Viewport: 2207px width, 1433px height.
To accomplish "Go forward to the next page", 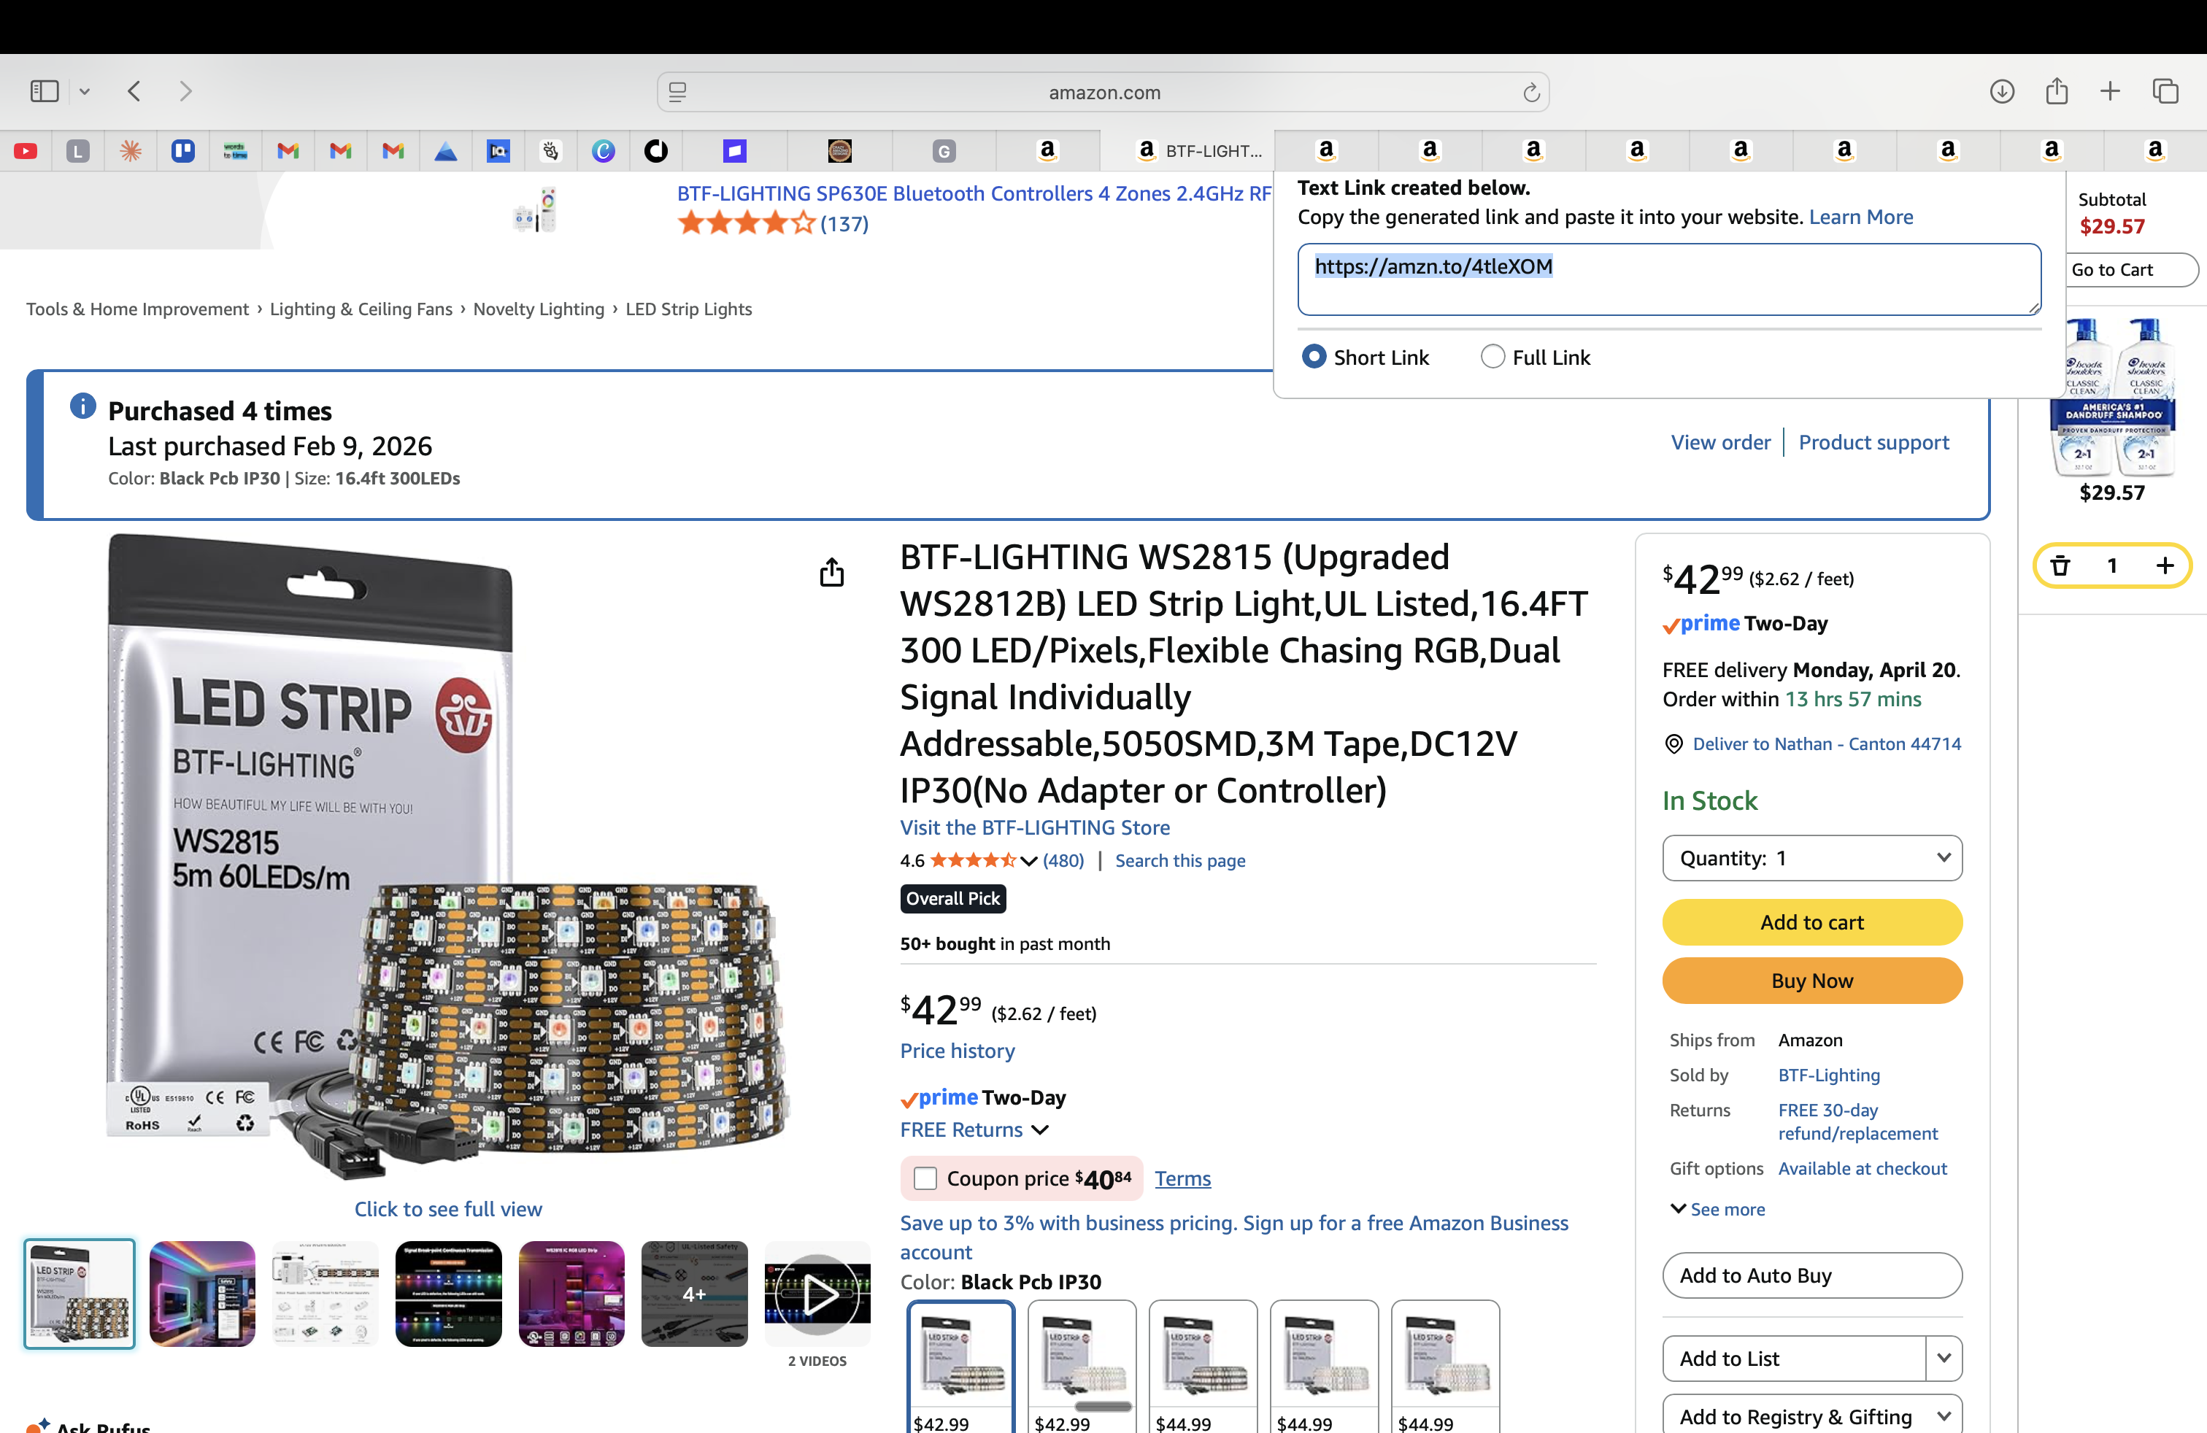I will coord(185,90).
